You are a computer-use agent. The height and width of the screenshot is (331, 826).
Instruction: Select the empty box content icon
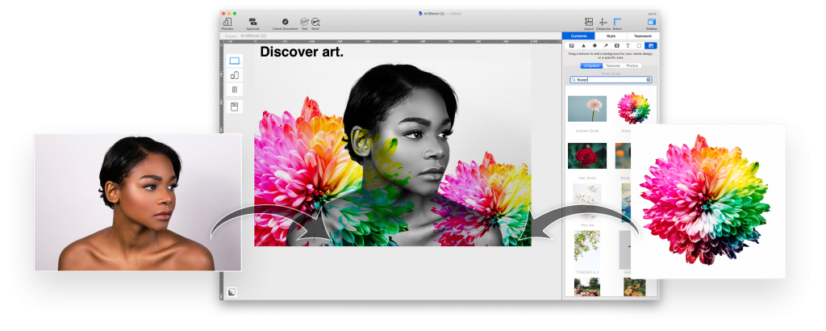tap(639, 46)
